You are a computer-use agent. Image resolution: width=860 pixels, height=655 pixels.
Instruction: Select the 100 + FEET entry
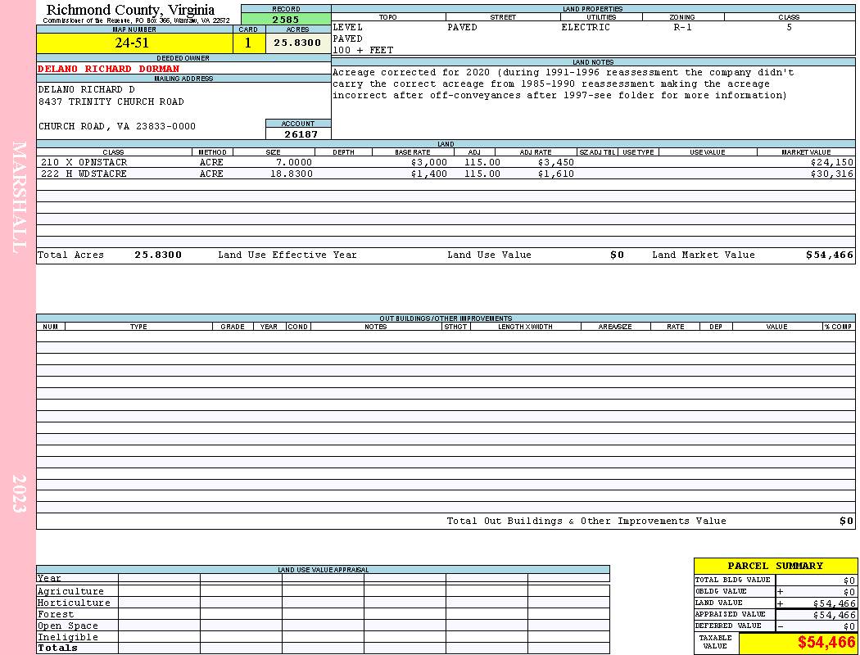click(x=363, y=51)
